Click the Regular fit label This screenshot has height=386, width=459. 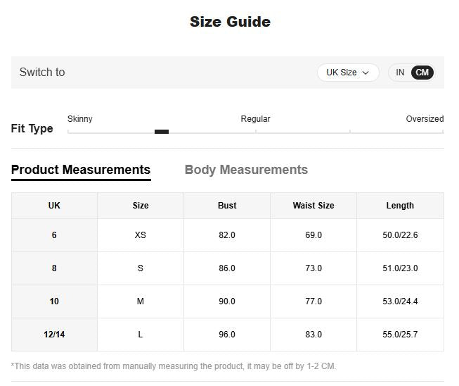[x=255, y=119]
